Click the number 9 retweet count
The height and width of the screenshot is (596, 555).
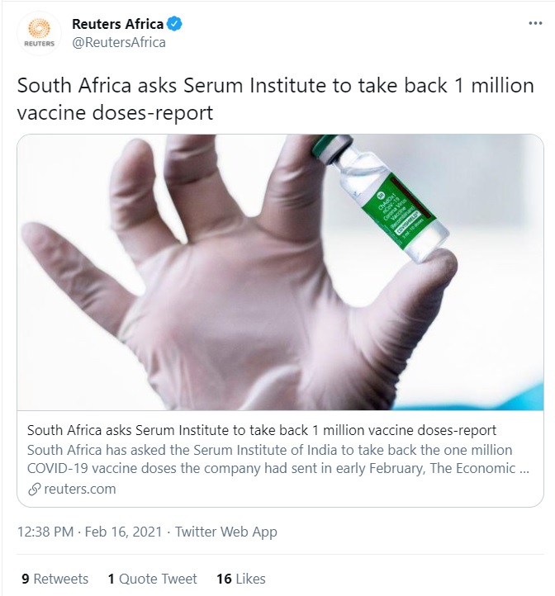coord(25,579)
